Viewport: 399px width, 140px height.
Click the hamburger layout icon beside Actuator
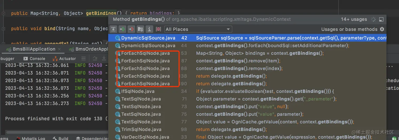(x=83, y=59)
